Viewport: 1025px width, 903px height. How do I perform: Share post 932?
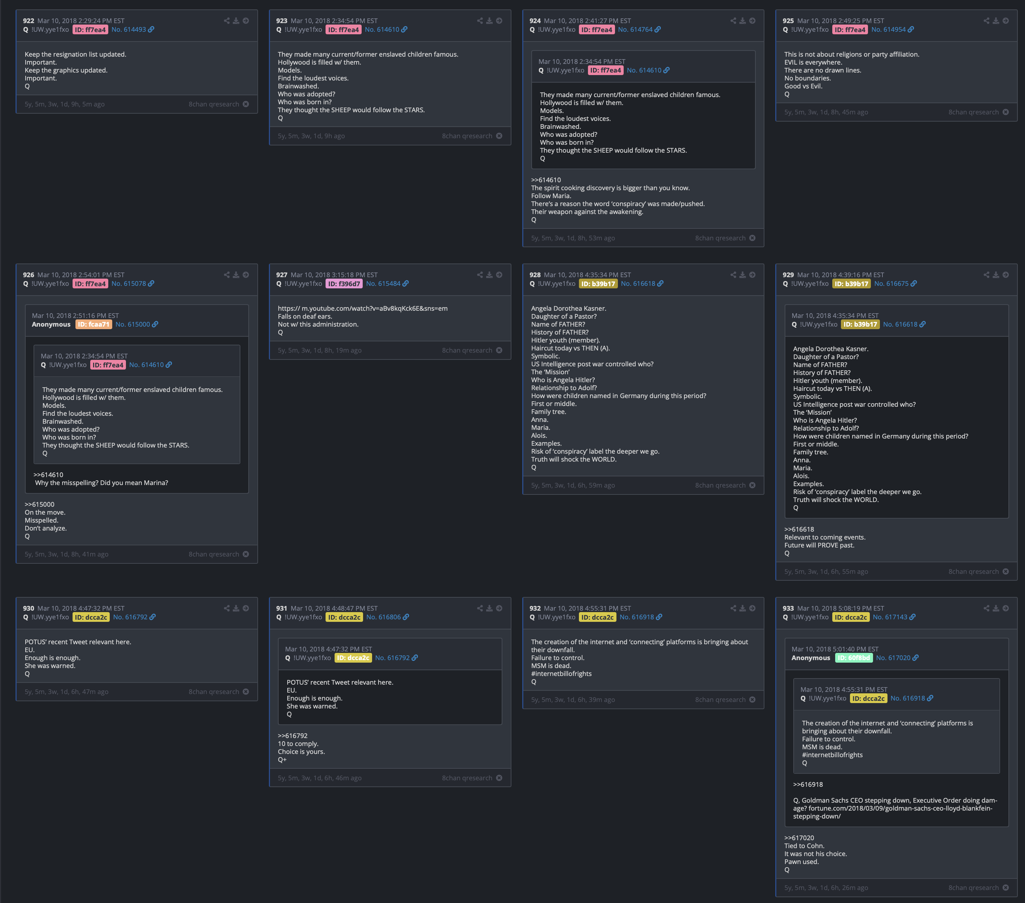(x=733, y=608)
